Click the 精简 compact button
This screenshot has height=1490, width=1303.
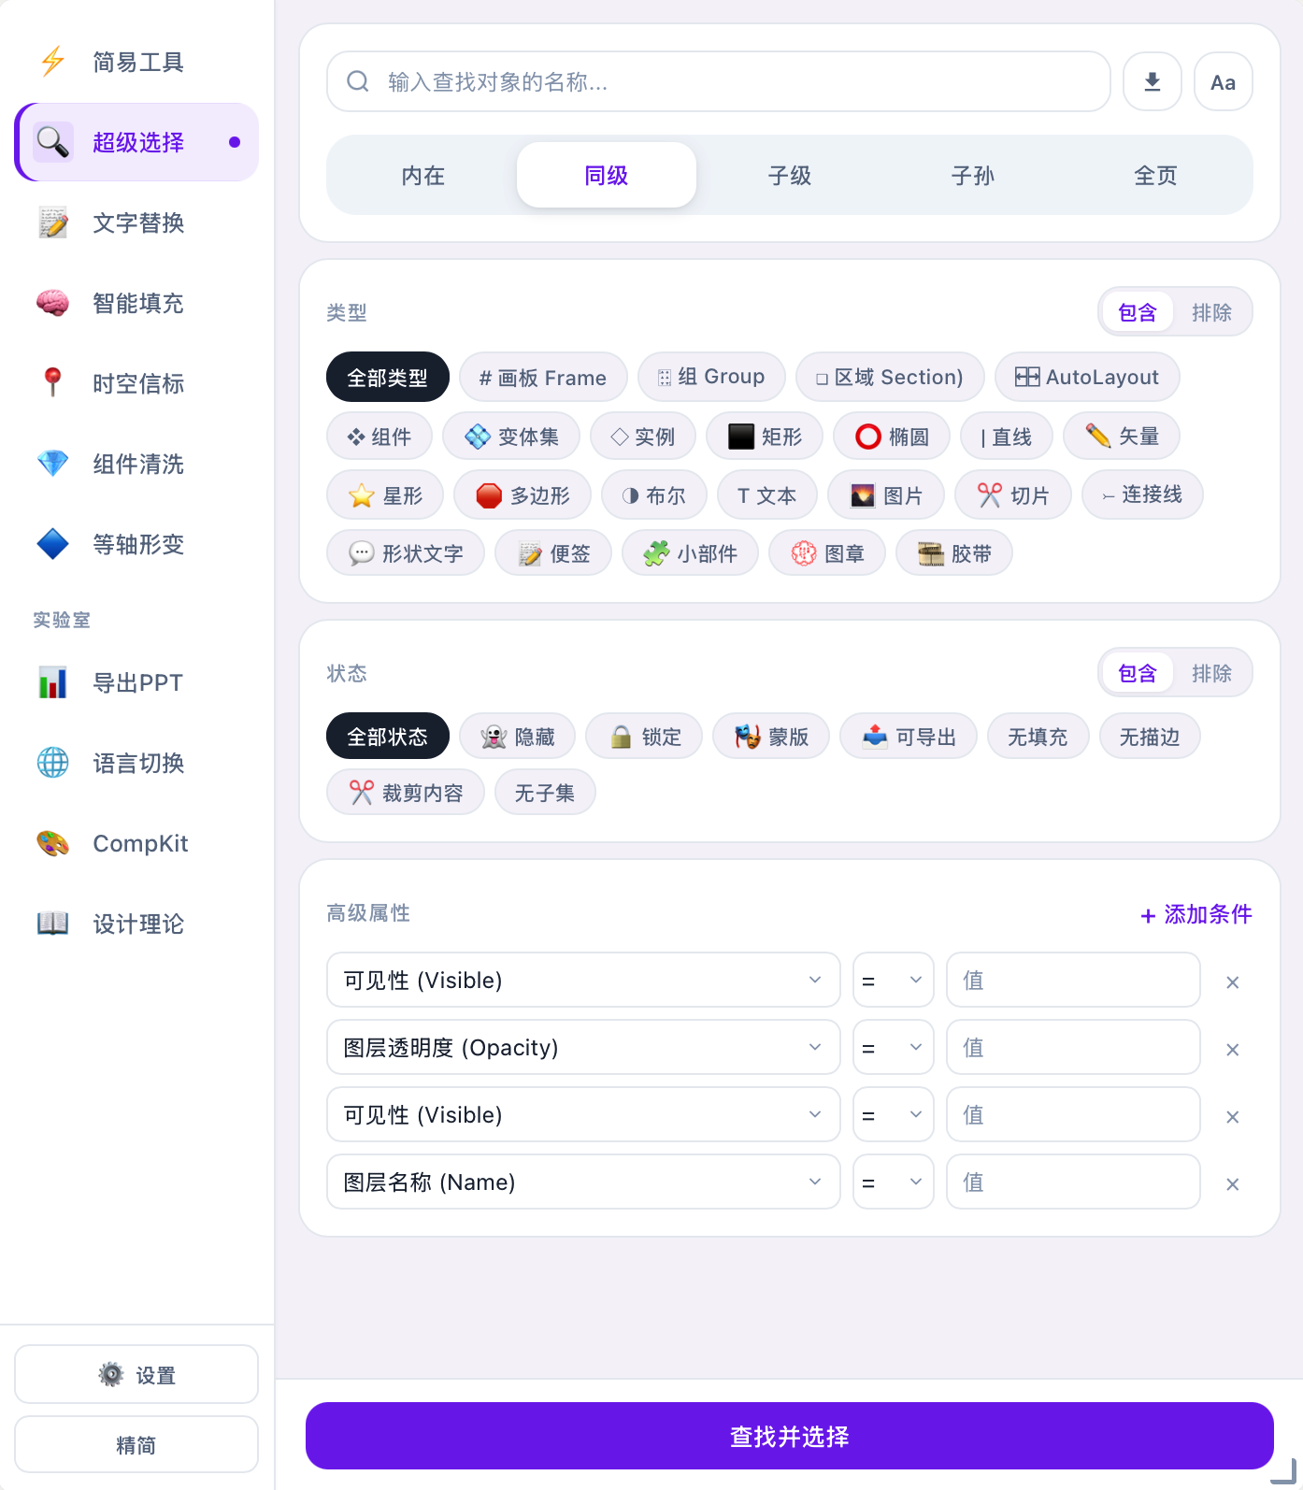click(136, 1444)
